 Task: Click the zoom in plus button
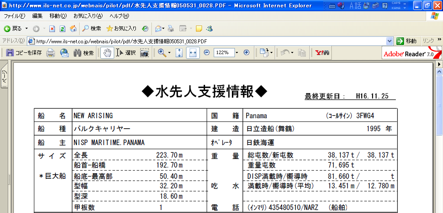(247, 52)
